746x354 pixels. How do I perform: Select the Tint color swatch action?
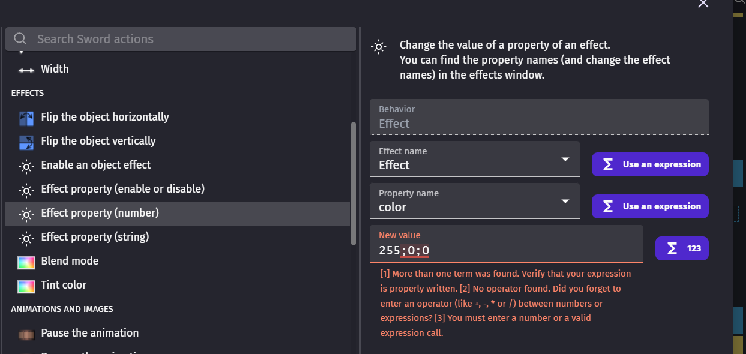tap(26, 284)
